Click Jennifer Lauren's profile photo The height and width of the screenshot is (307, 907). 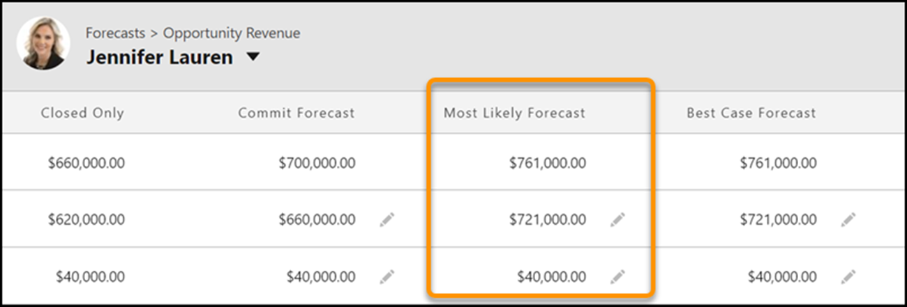pos(43,43)
